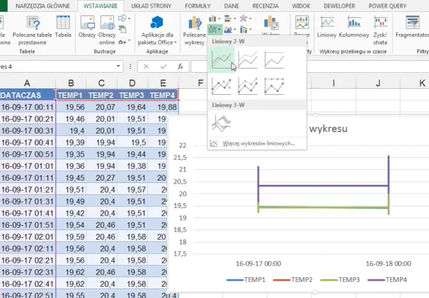Insert Fragmentator slicer
This screenshot has width=429, height=298.
(412, 27)
